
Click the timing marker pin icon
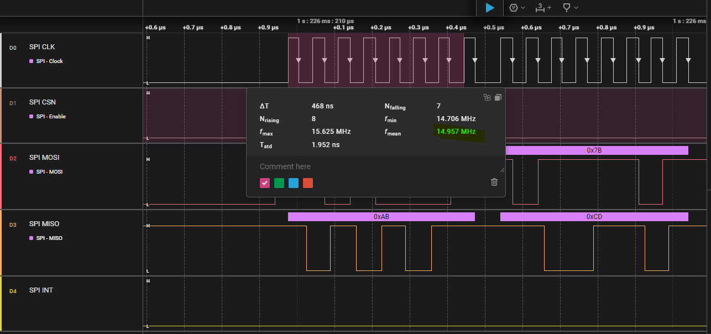[568, 8]
